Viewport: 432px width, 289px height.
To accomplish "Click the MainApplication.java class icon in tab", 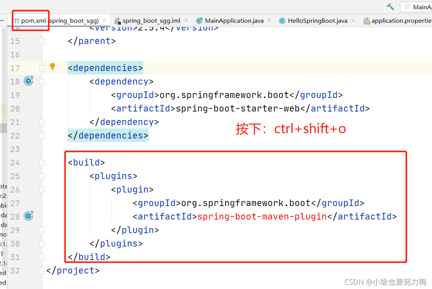I will [x=199, y=21].
